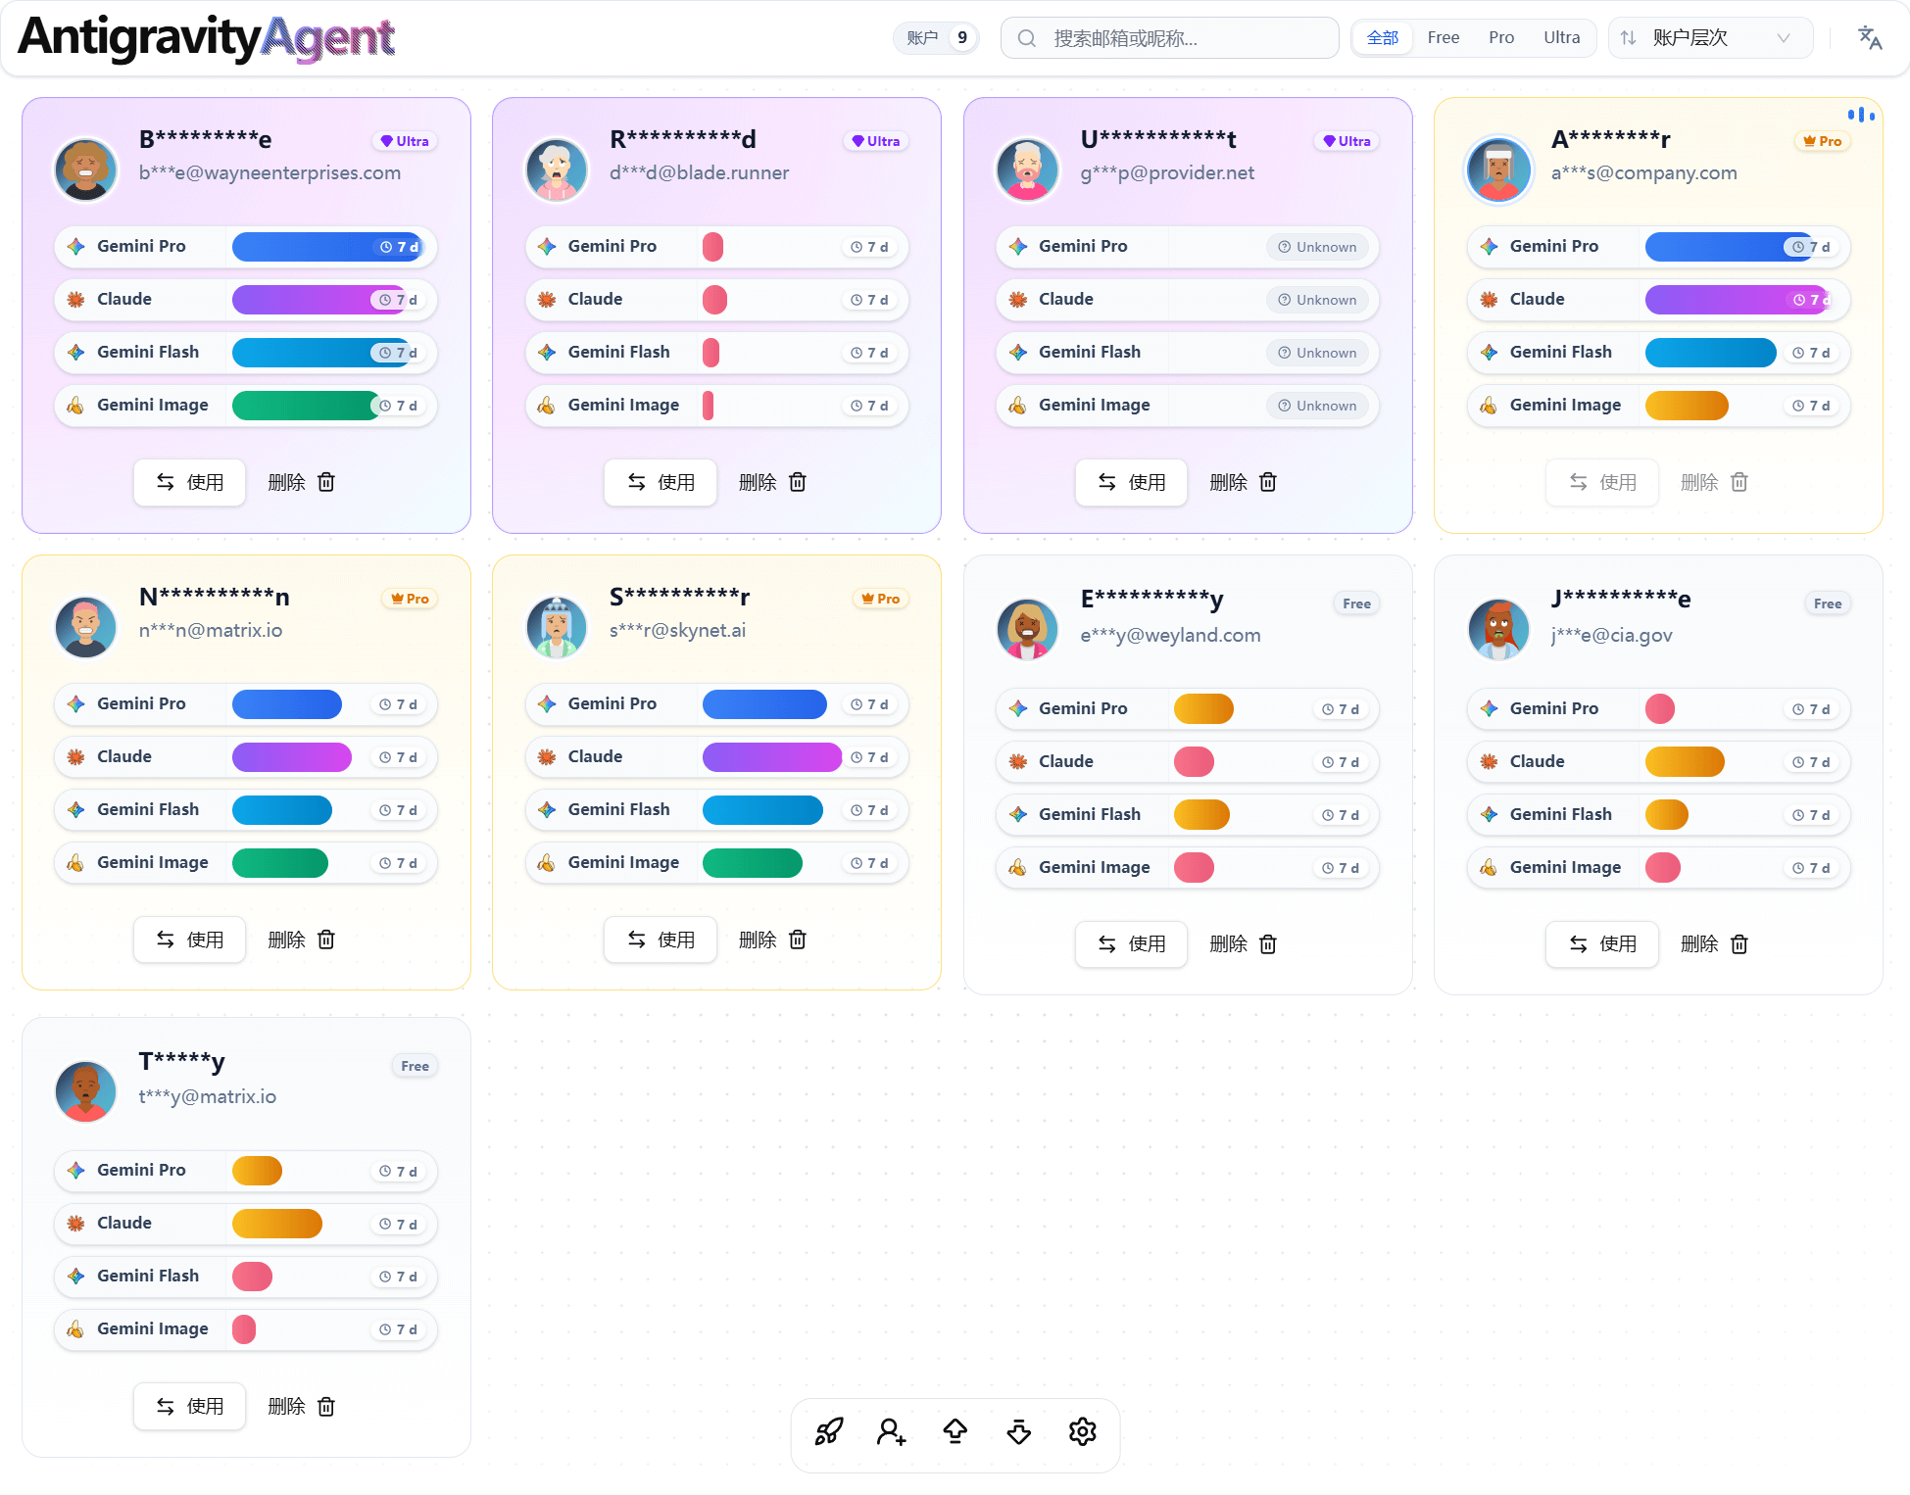Open the 账户层次 sort dropdown
The image size is (1910, 1495).
[1711, 38]
